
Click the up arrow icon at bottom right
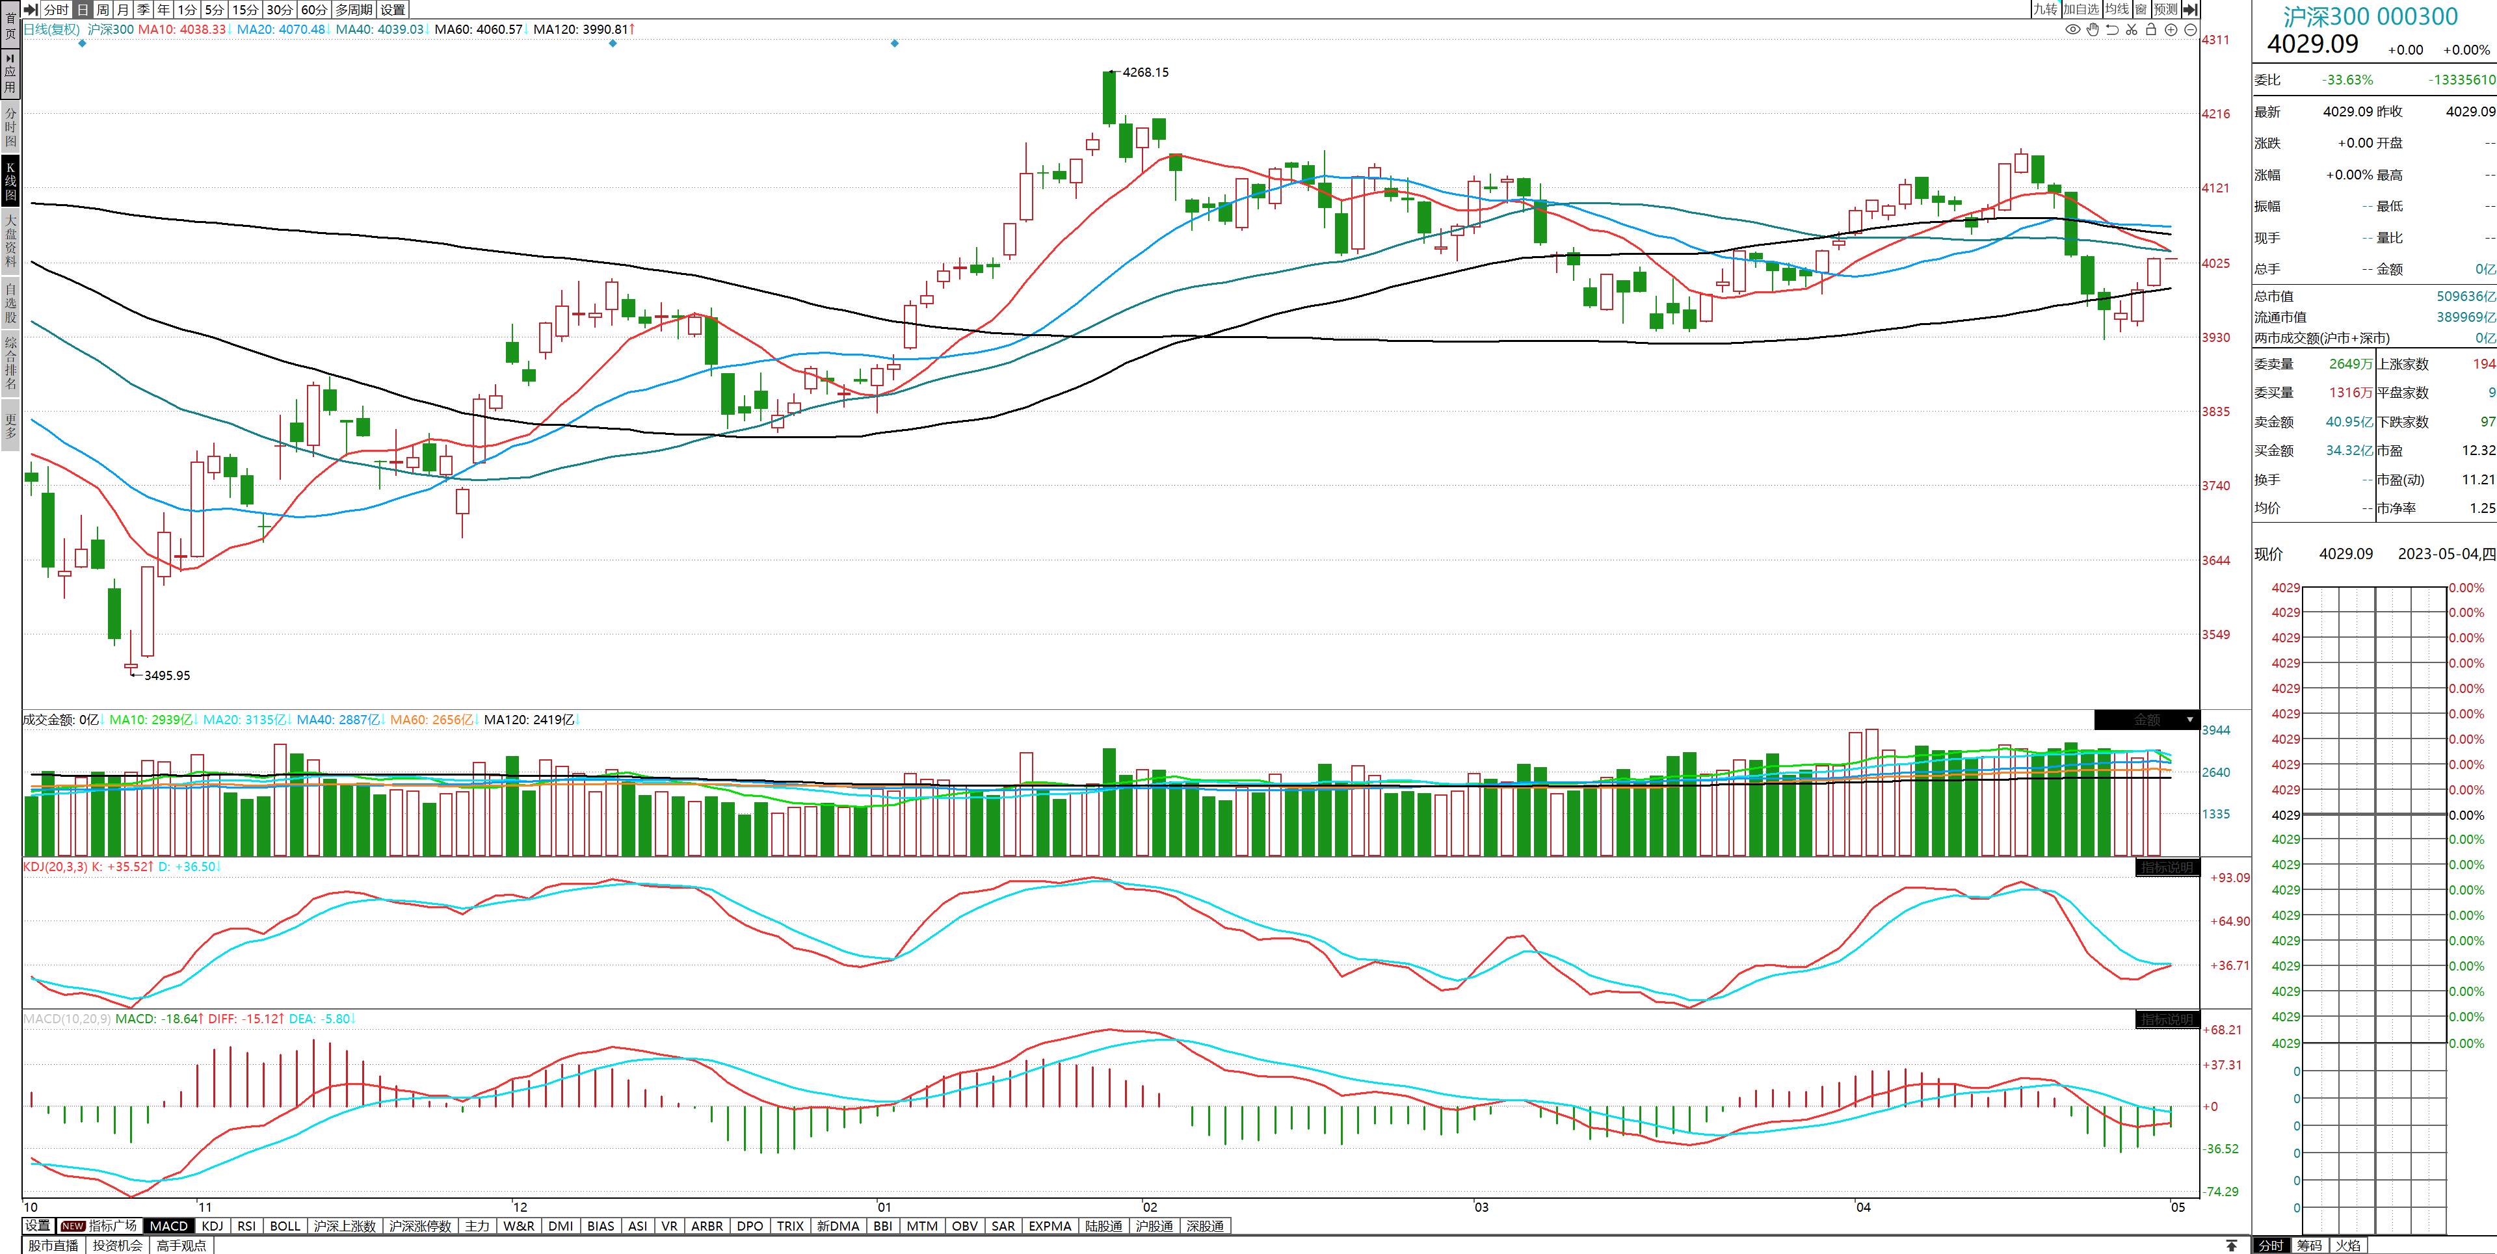click(2232, 1246)
